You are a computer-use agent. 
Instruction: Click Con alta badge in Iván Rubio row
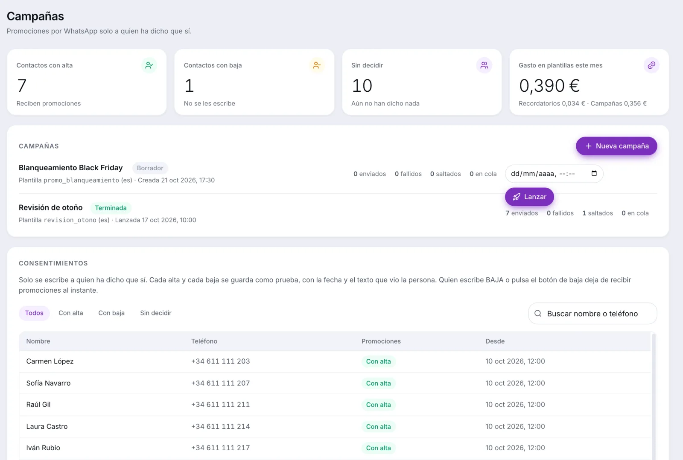379,448
